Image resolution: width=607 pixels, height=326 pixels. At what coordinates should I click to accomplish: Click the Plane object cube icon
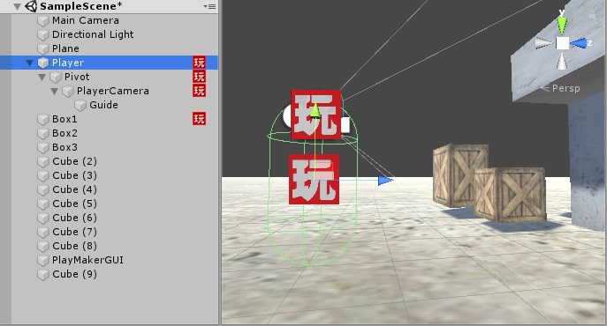pyautogui.click(x=43, y=48)
